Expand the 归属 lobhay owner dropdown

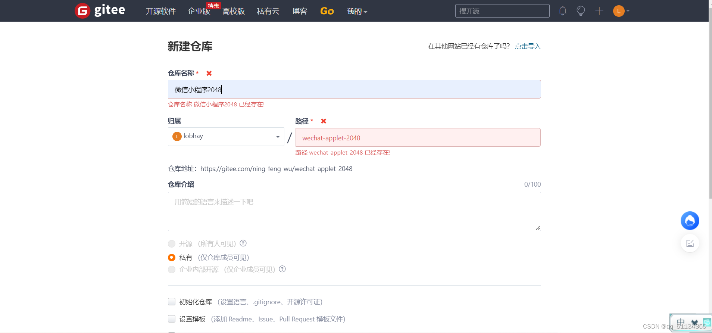point(226,137)
